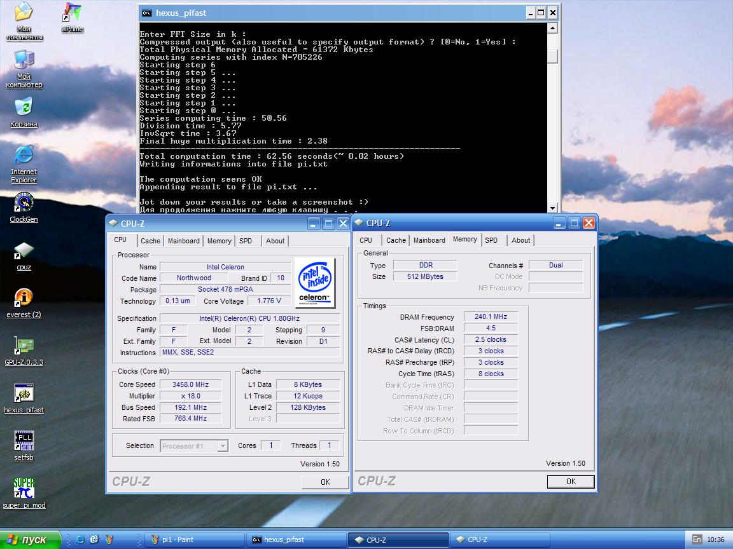
Task: Click the FSB:DRAM value 4:5
Action: pyautogui.click(x=491, y=328)
